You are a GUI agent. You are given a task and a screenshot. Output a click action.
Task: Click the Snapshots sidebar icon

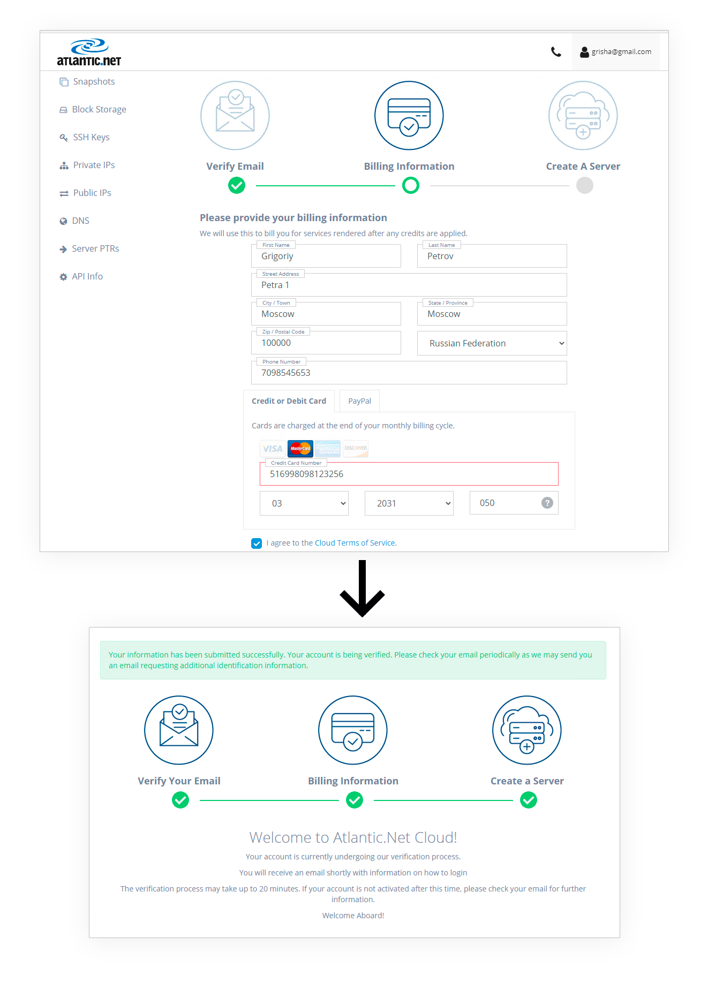(64, 82)
